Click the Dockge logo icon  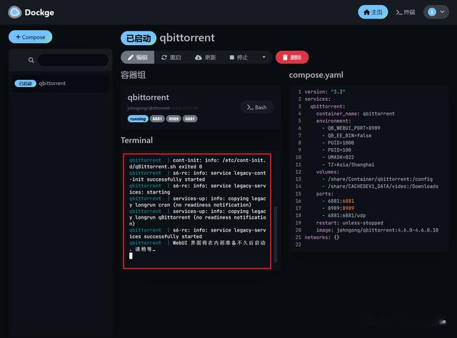tap(14, 12)
